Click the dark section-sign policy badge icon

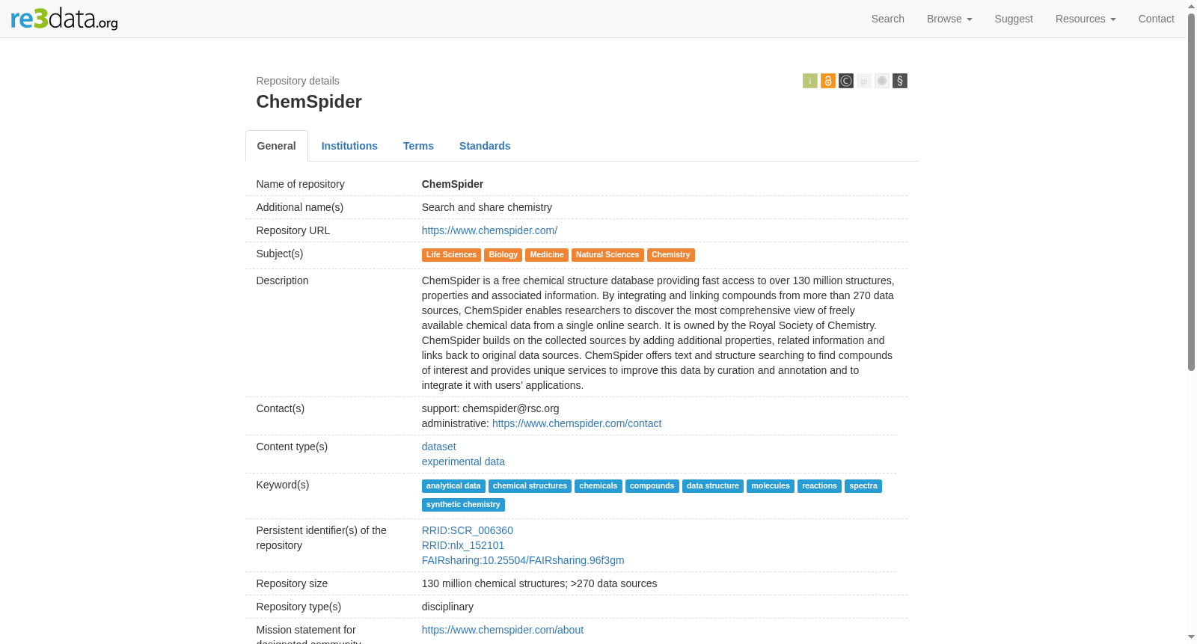point(900,81)
